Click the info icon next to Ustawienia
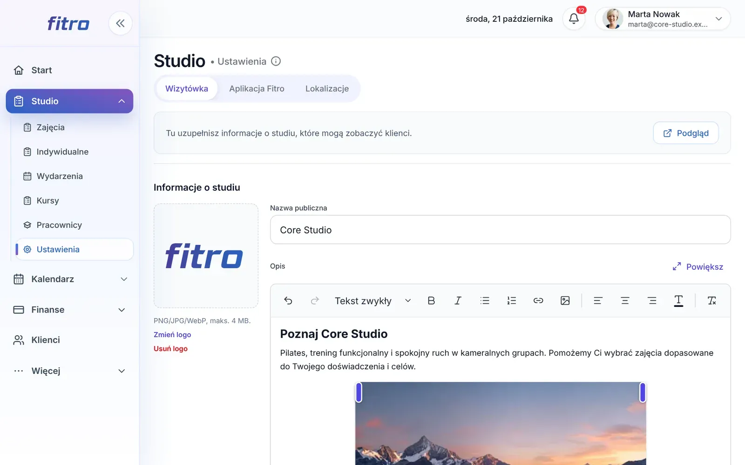Viewport: 745px width, 465px height. [276, 61]
